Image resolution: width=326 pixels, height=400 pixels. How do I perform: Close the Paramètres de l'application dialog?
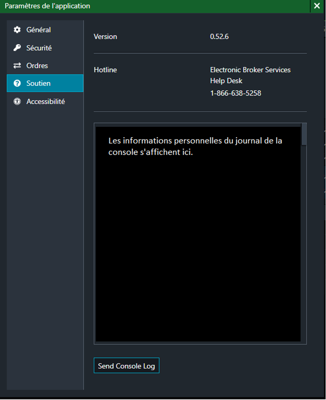click(317, 6)
